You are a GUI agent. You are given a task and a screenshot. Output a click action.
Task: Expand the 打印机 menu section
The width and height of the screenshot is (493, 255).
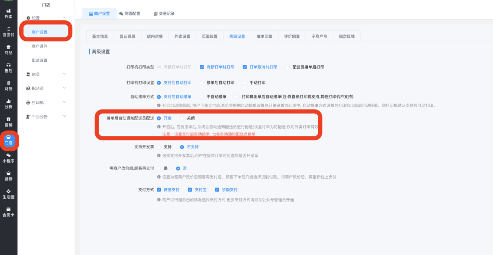click(46, 102)
